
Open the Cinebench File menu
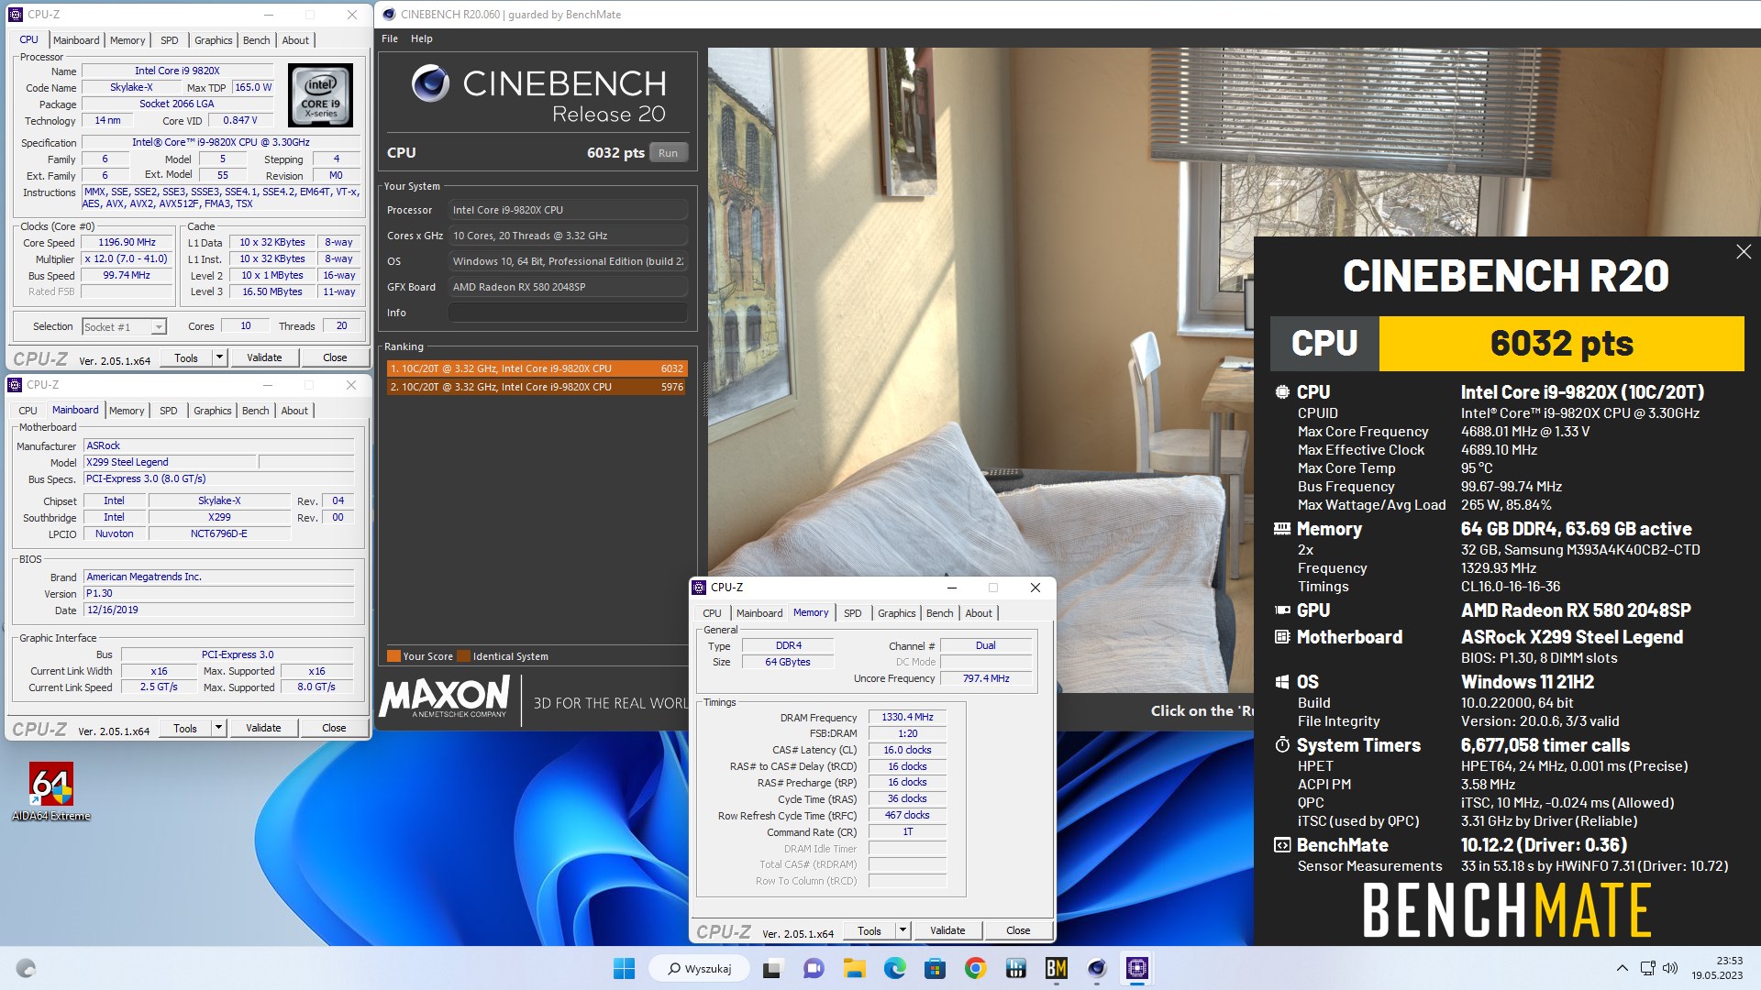390,38
